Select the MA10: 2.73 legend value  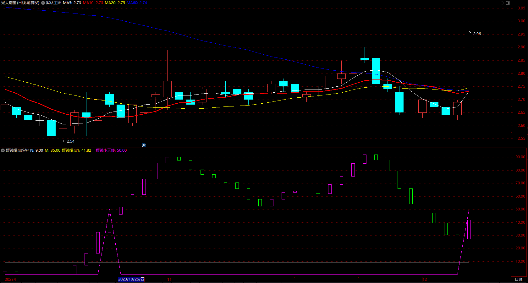point(93,3)
